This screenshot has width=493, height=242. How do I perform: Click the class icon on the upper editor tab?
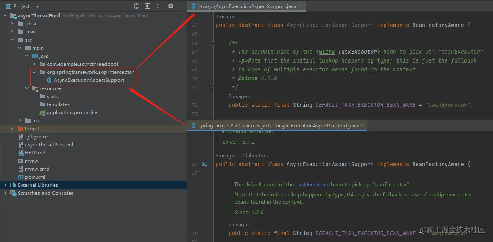click(x=193, y=6)
